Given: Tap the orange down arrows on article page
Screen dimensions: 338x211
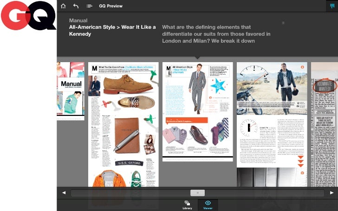Looking at the screenshot, I should pyautogui.click(x=301, y=161).
